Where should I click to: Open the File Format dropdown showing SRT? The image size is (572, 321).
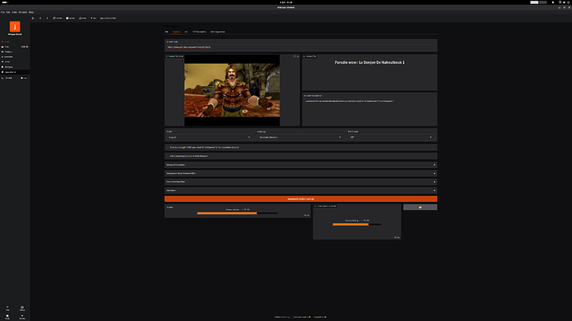tap(390, 137)
